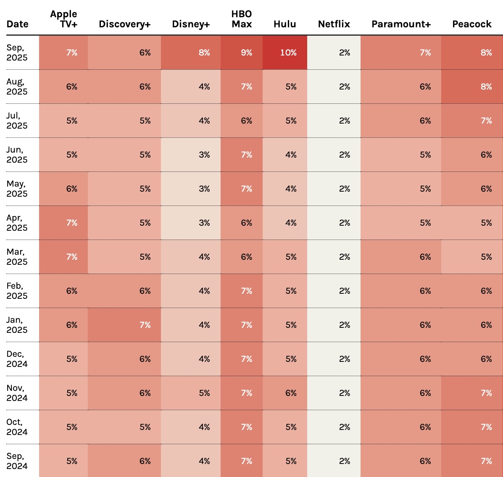Select the Dec, 2024 row label
This screenshot has height=477, width=503.
(x=17, y=359)
